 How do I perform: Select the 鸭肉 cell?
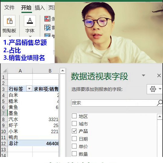coord(20,137)
